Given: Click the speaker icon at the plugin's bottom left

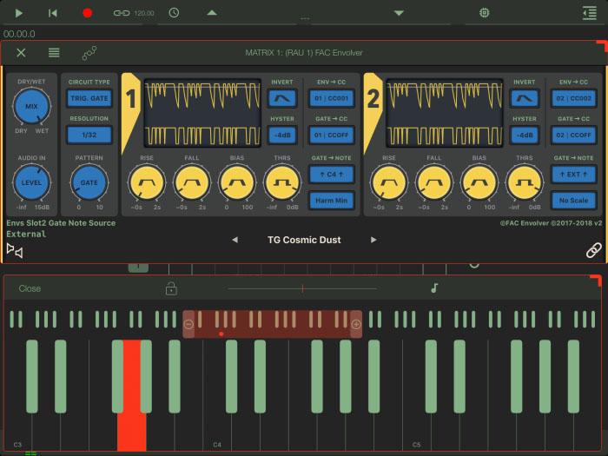Looking at the screenshot, I should (14, 250).
